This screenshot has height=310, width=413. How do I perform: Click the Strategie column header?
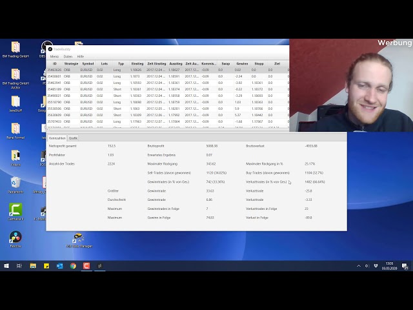point(71,64)
